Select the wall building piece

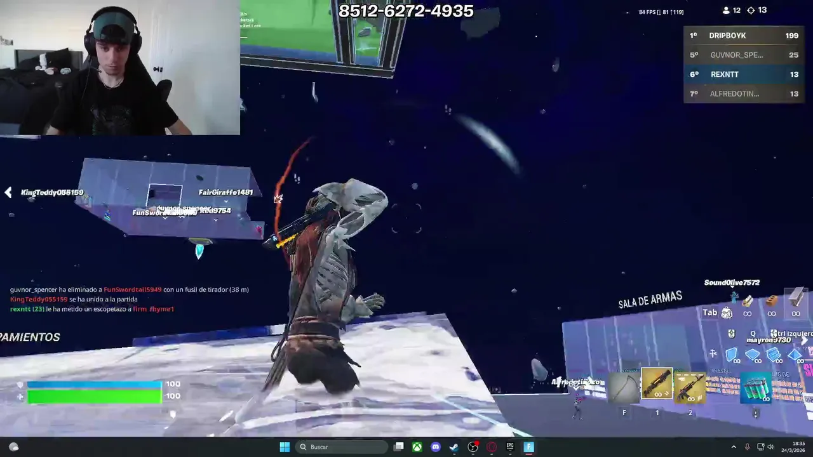tap(732, 354)
